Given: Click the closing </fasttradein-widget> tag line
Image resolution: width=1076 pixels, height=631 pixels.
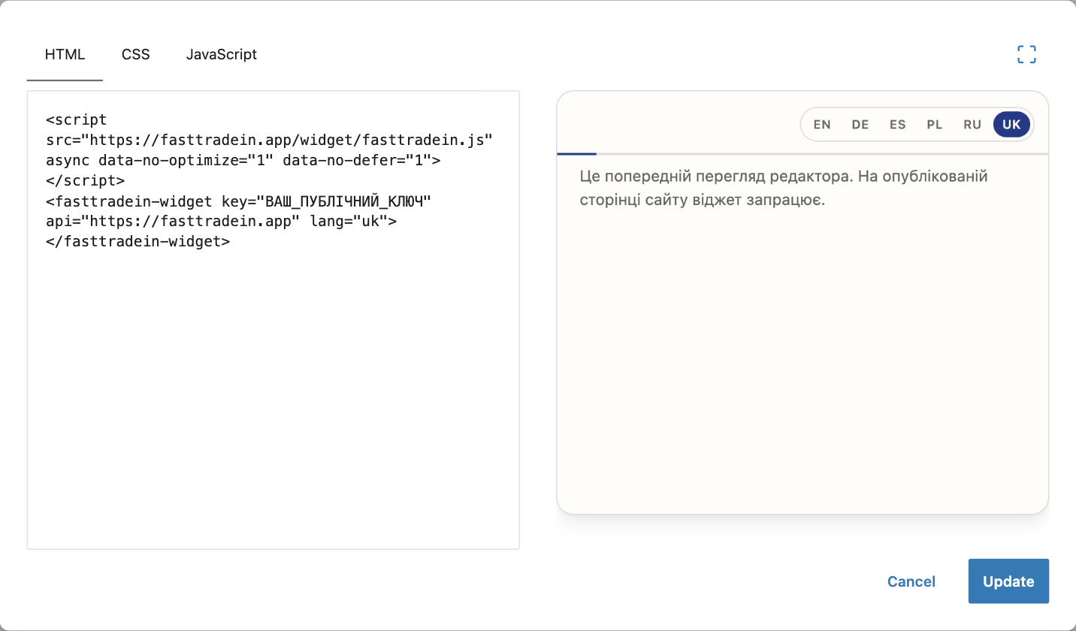Looking at the screenshot, I should click(138, 242).
